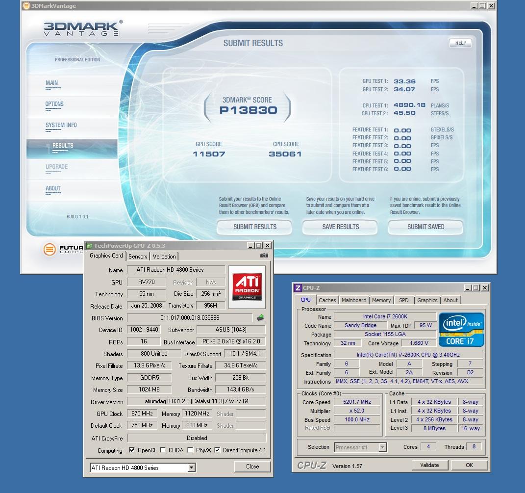The height and width of the screenshot is (493, 525).
Task: Click the CPU-Z title bar Z icon
Action: [298, 288]
